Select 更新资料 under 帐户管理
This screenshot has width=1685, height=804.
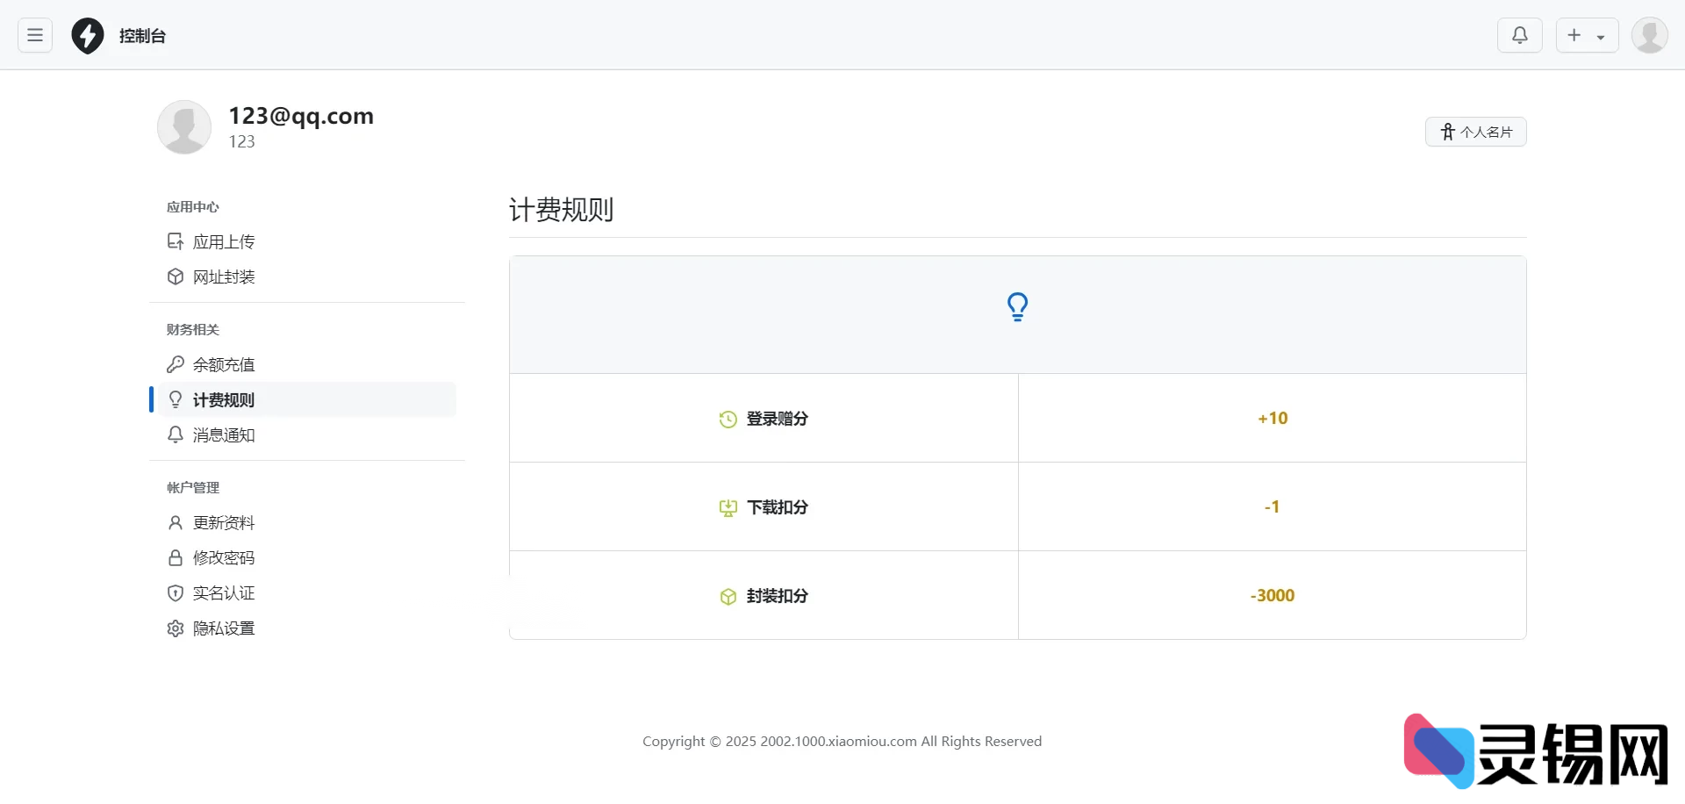coord(224,522)
